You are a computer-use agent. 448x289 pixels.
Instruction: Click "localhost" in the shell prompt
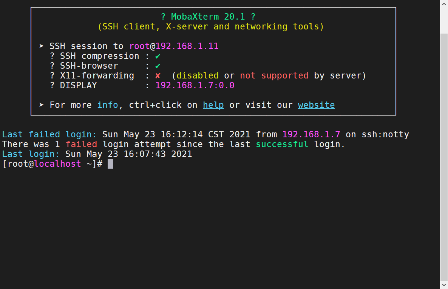click(x=57, y=164)
